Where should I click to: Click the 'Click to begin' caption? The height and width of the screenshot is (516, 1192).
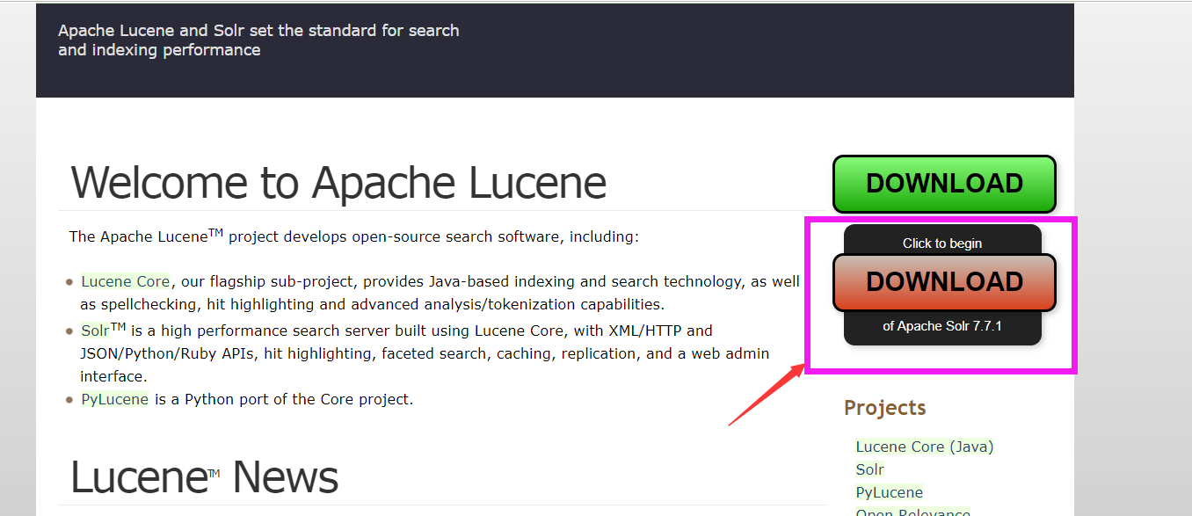[942, 243]
